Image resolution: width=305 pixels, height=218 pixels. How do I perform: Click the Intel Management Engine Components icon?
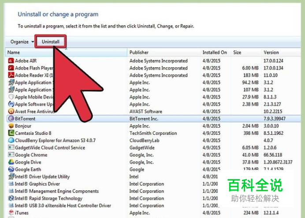(x=11, y=191)
